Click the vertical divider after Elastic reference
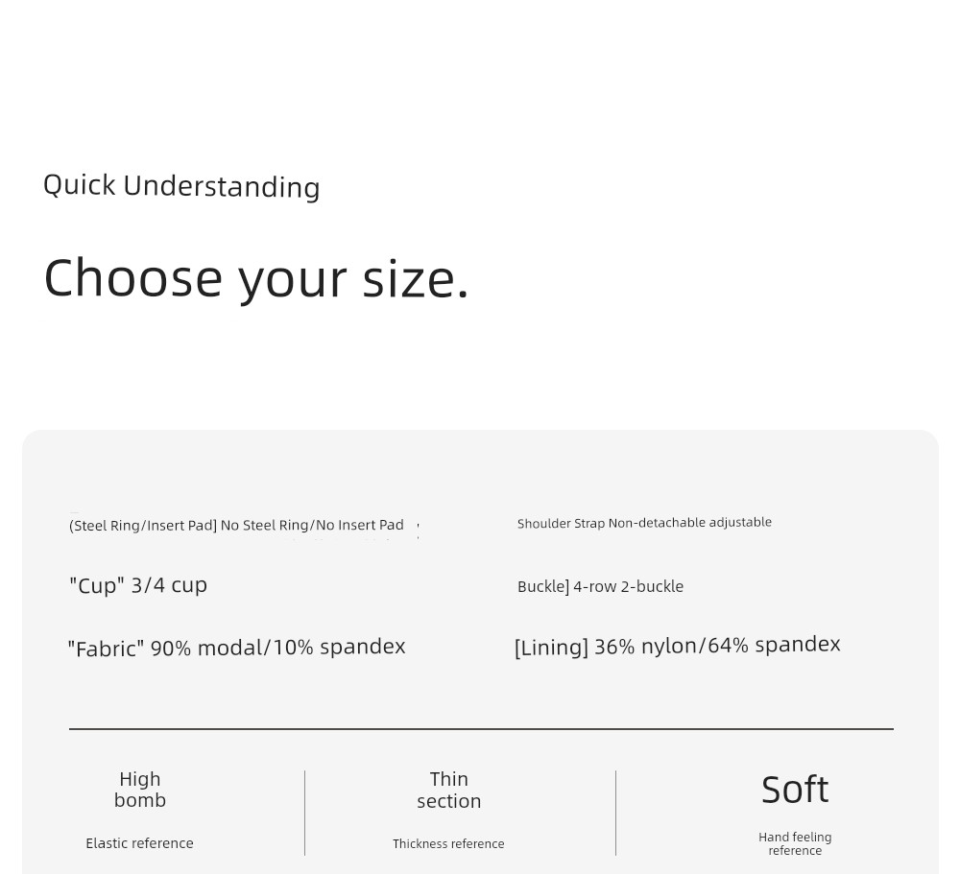 click(305, 813)
